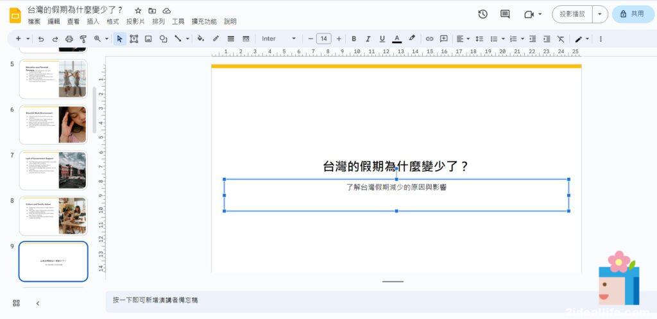
Task: Start the slideshow with 投影播放 button
Action: [572, 14]
